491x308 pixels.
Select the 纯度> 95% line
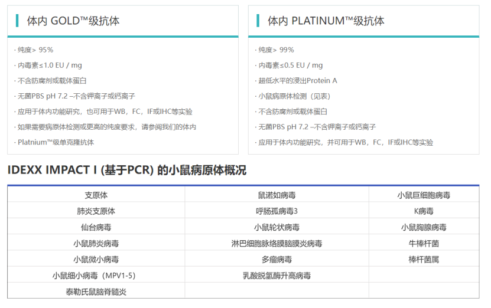pyautogui.click(x=35, y=50)
